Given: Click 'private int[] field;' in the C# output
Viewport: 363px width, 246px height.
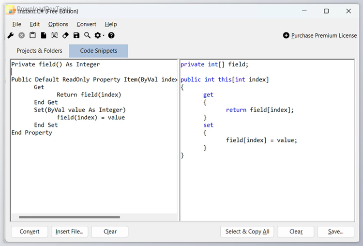Looking at the screenshot, I should (x=214, y=64).
